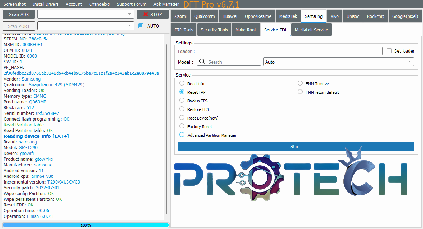
Task: Switch to the Unisoc tab
Action: coord(353,16)
